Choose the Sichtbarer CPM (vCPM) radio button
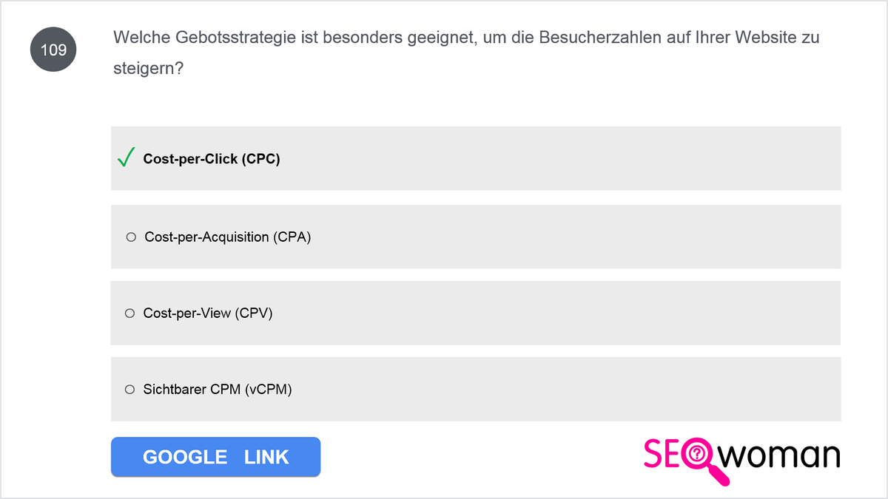The image size is (888, 499). pyautogui.click(x=129, y=389)
